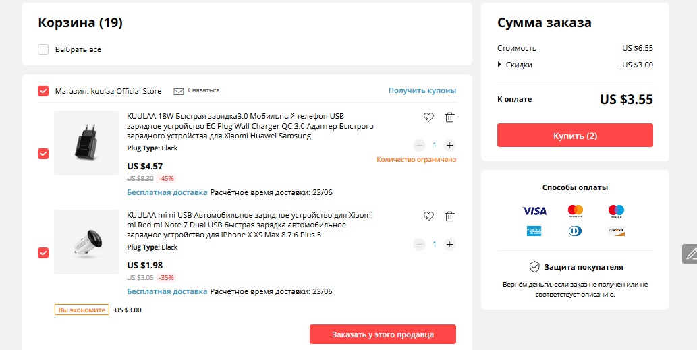Image resolution: width=697 pixels, height=350 pixels.
Task: Remove the car charger from cart
Action: coord(450,216)
